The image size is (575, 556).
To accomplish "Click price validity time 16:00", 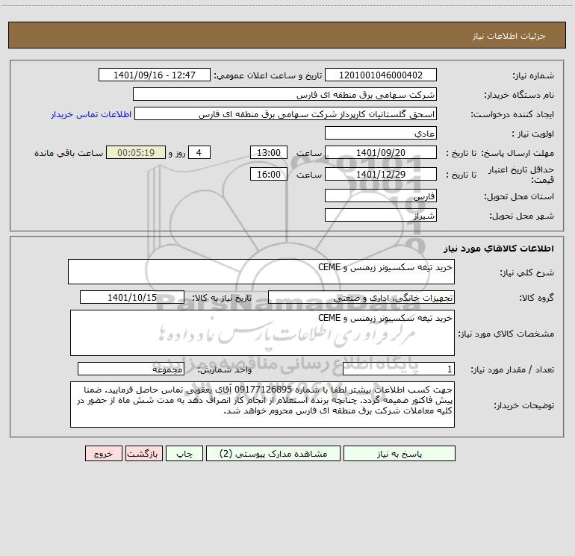I will (268, 174).
